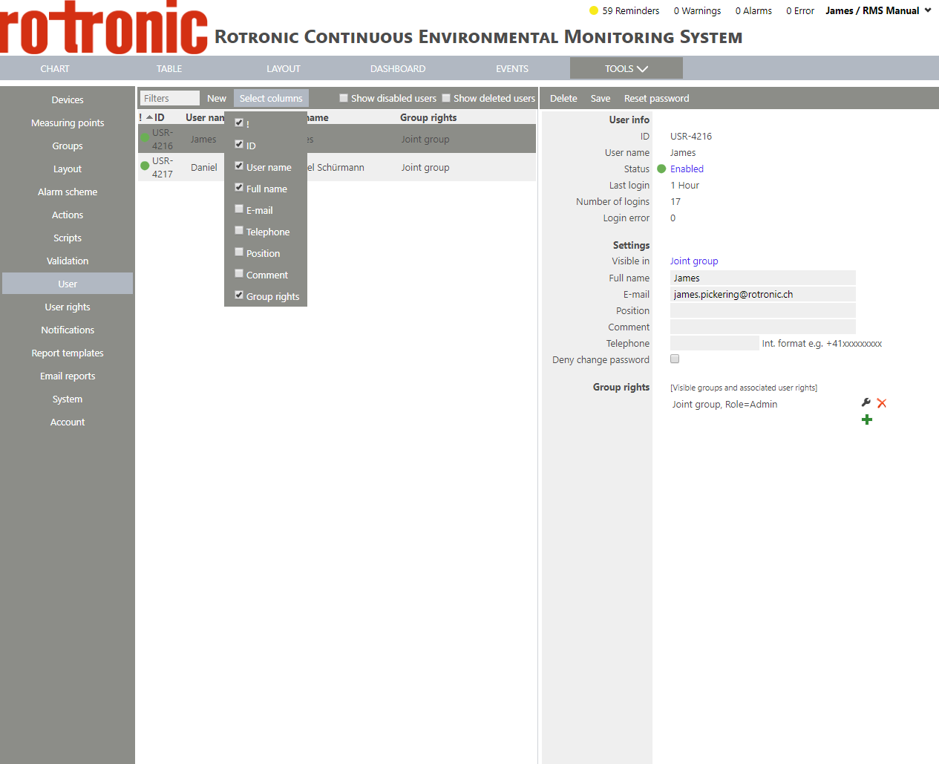939x764 pixels.
Task: Open Actions in the sidebar
Action: pyautogui.click(x=68, y=215)
